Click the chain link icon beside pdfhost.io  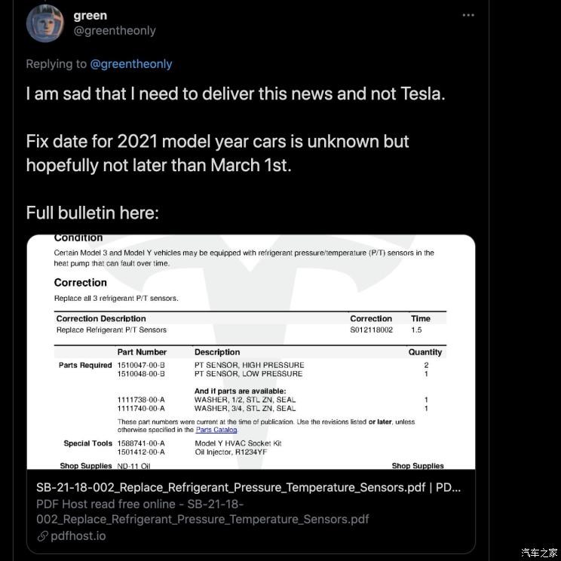click(x=41, y=536)
